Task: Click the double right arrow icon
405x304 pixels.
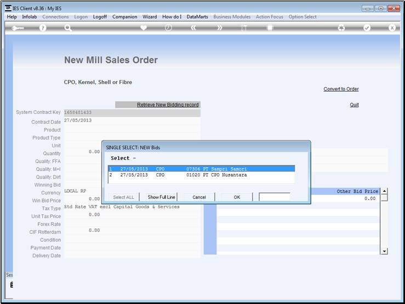Action: [x=219, y=28]
